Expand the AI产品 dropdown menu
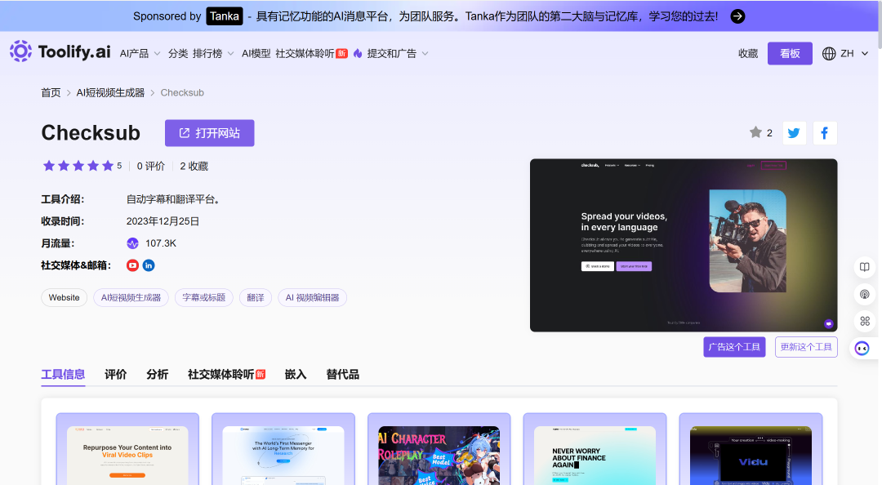The image size is (882, 485). tap(140, 53)
